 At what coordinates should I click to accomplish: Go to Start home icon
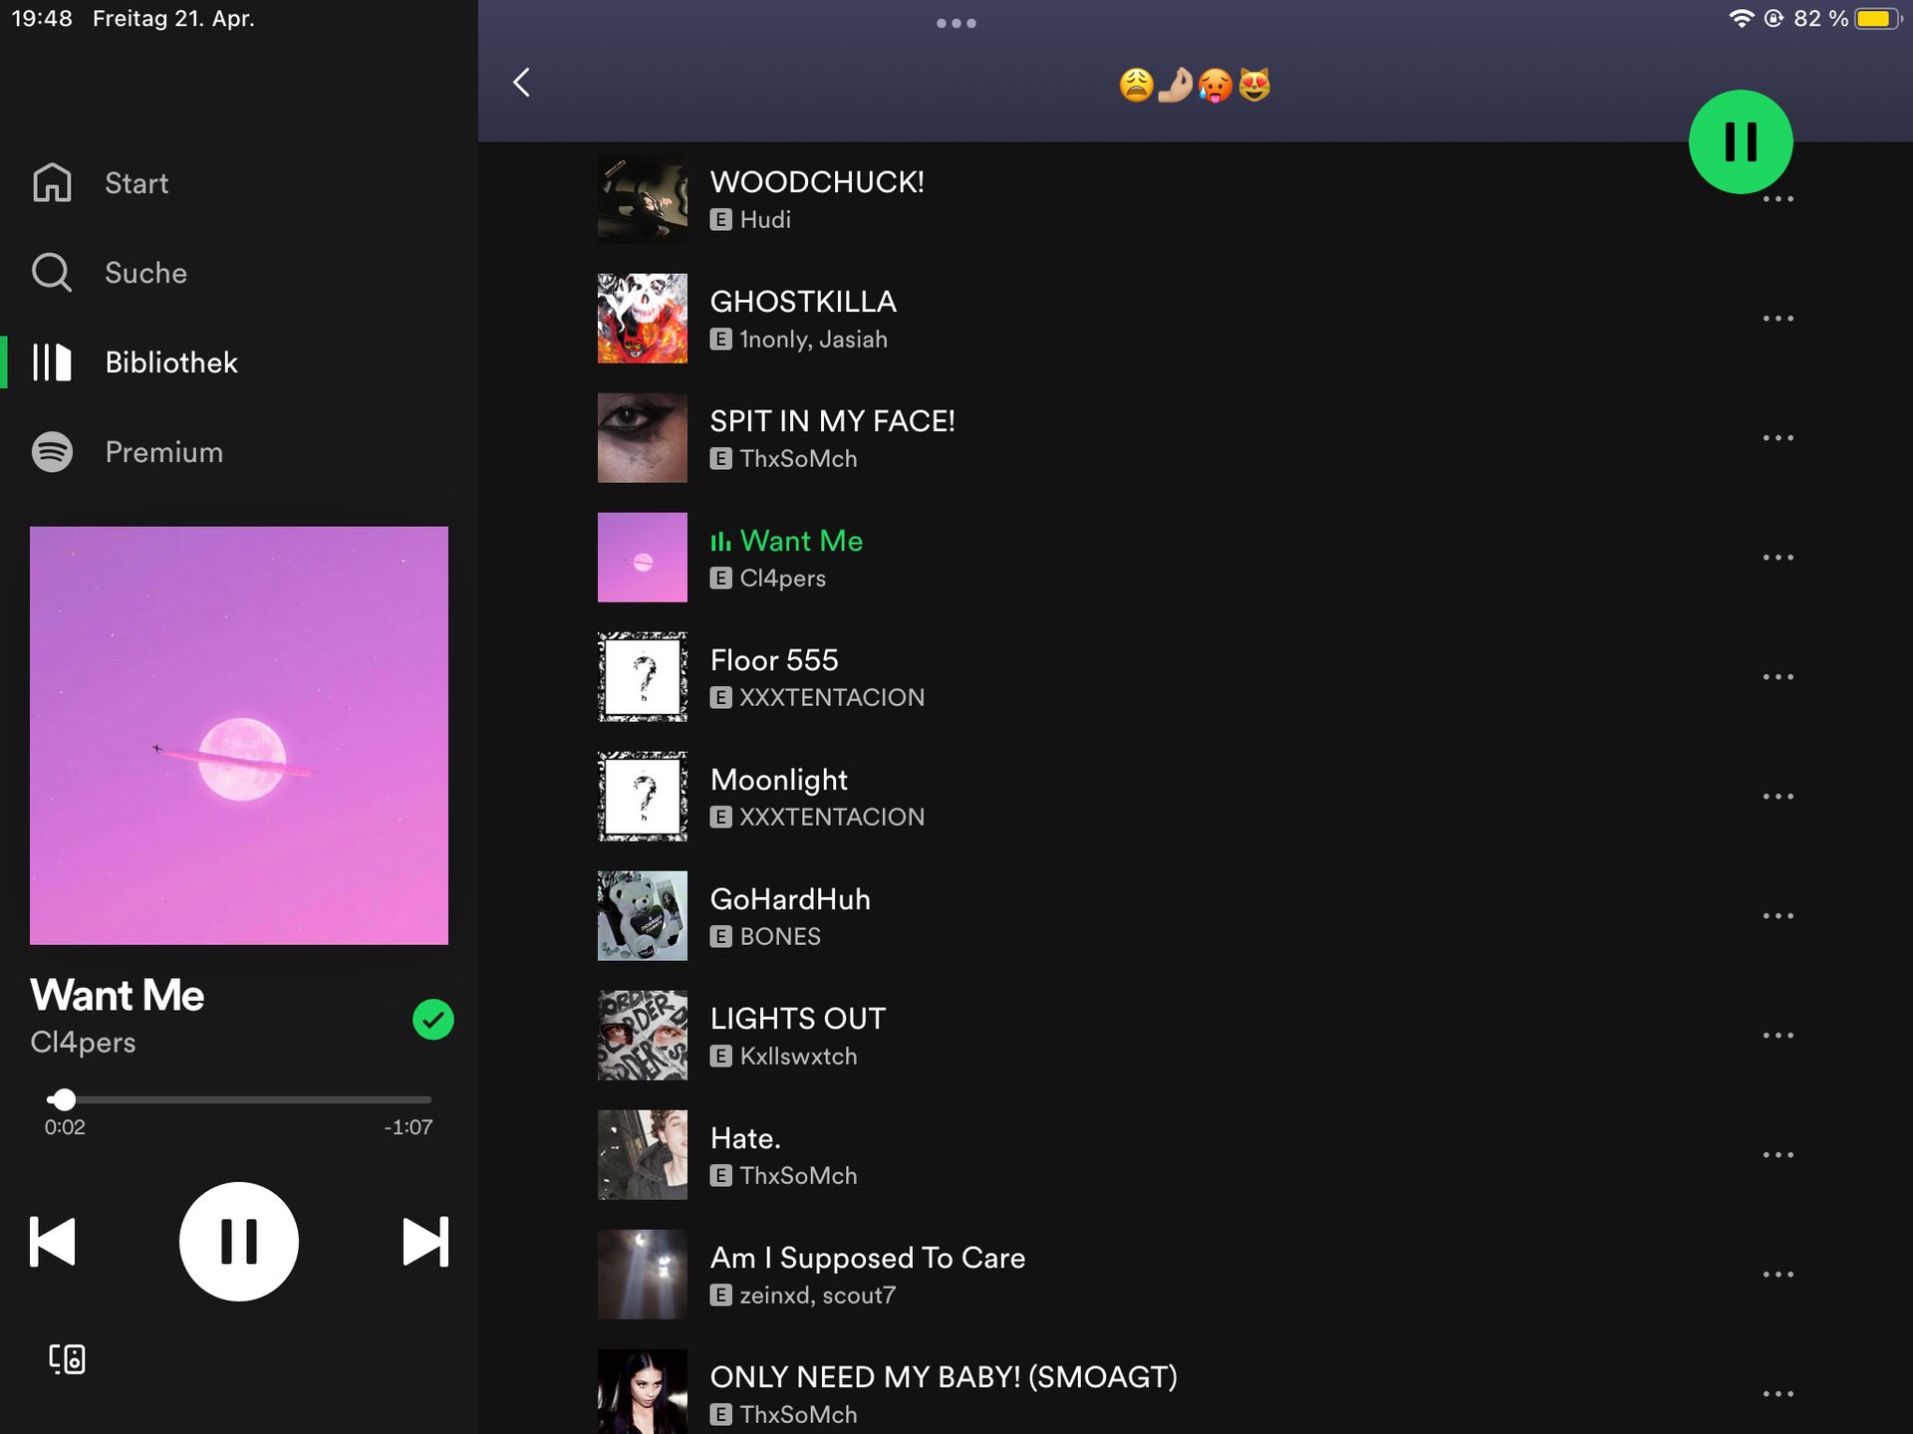pos(52,183)
